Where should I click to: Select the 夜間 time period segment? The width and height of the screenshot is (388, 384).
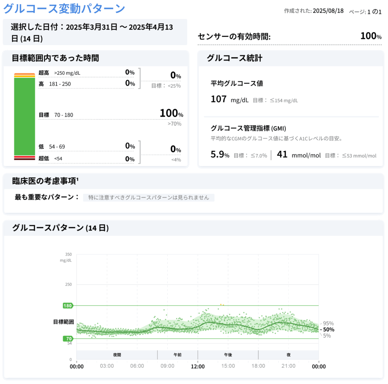tap(117, 355)
